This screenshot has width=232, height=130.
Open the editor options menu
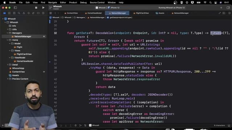click(x=224, y=13)
